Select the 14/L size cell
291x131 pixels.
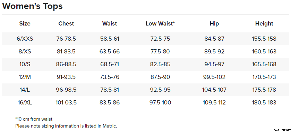point(25,90)
